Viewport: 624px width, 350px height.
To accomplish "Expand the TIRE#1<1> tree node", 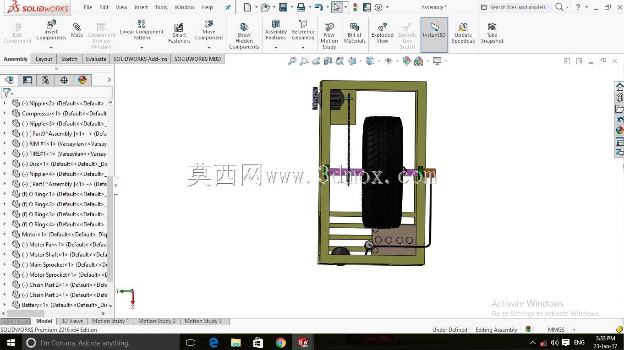I will (x=5, y=154).
